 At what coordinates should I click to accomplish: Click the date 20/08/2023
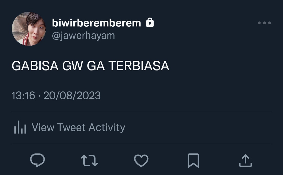point(72,95)
